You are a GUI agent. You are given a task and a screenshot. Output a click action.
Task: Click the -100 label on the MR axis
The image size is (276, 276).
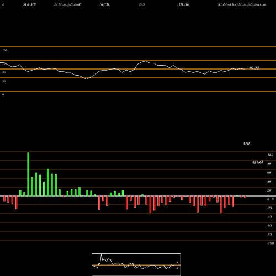270,243
